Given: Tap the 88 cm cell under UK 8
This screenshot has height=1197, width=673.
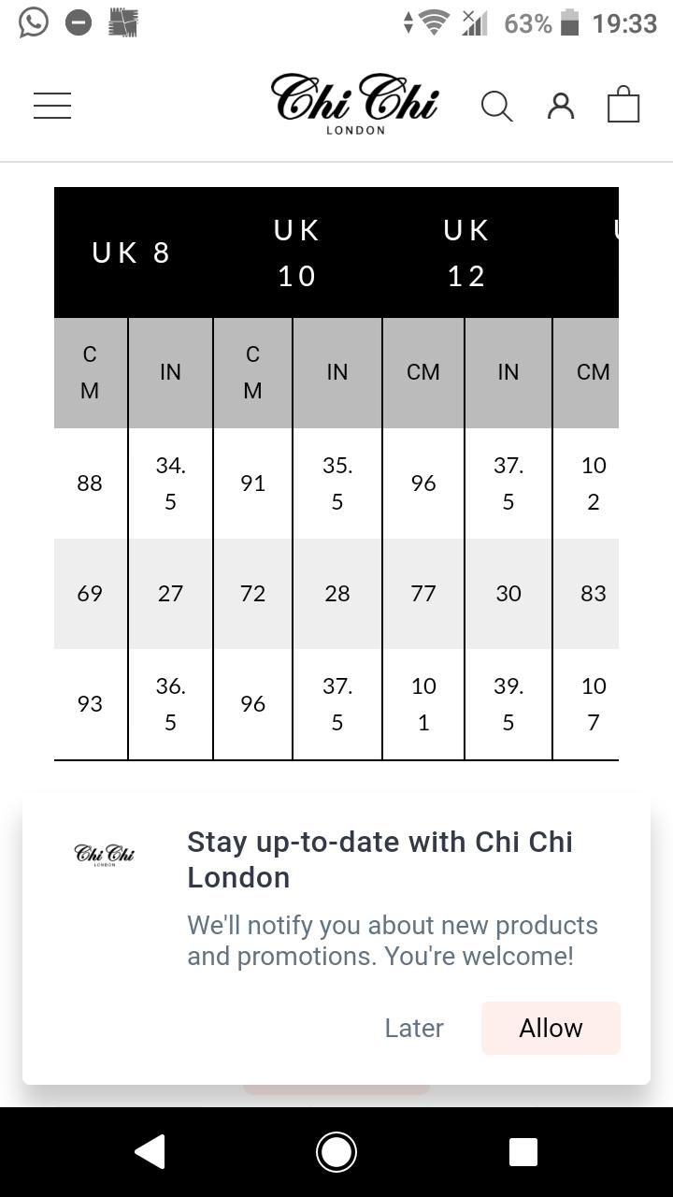Looking at the screenshot, I should point(90,483).
